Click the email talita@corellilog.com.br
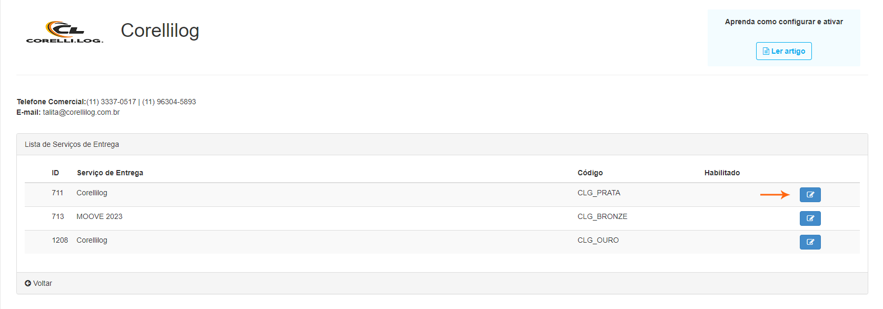This screenshot has width=883, height=309. [81, 112]
